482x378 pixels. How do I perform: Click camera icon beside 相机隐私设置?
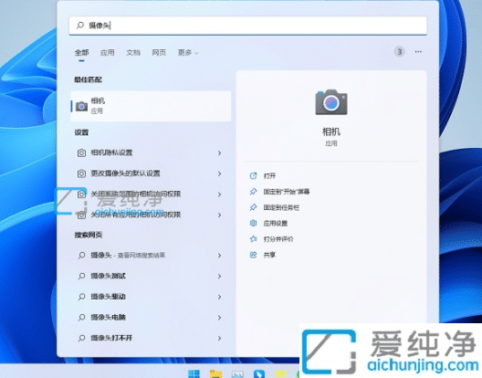point(81,152)
